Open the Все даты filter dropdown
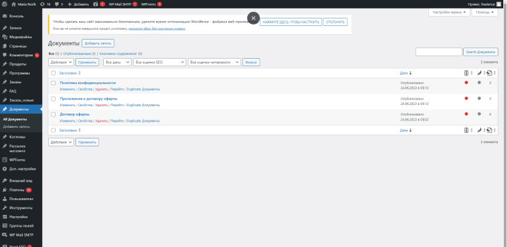The image size is (507, 247). [x=117, y=62]
